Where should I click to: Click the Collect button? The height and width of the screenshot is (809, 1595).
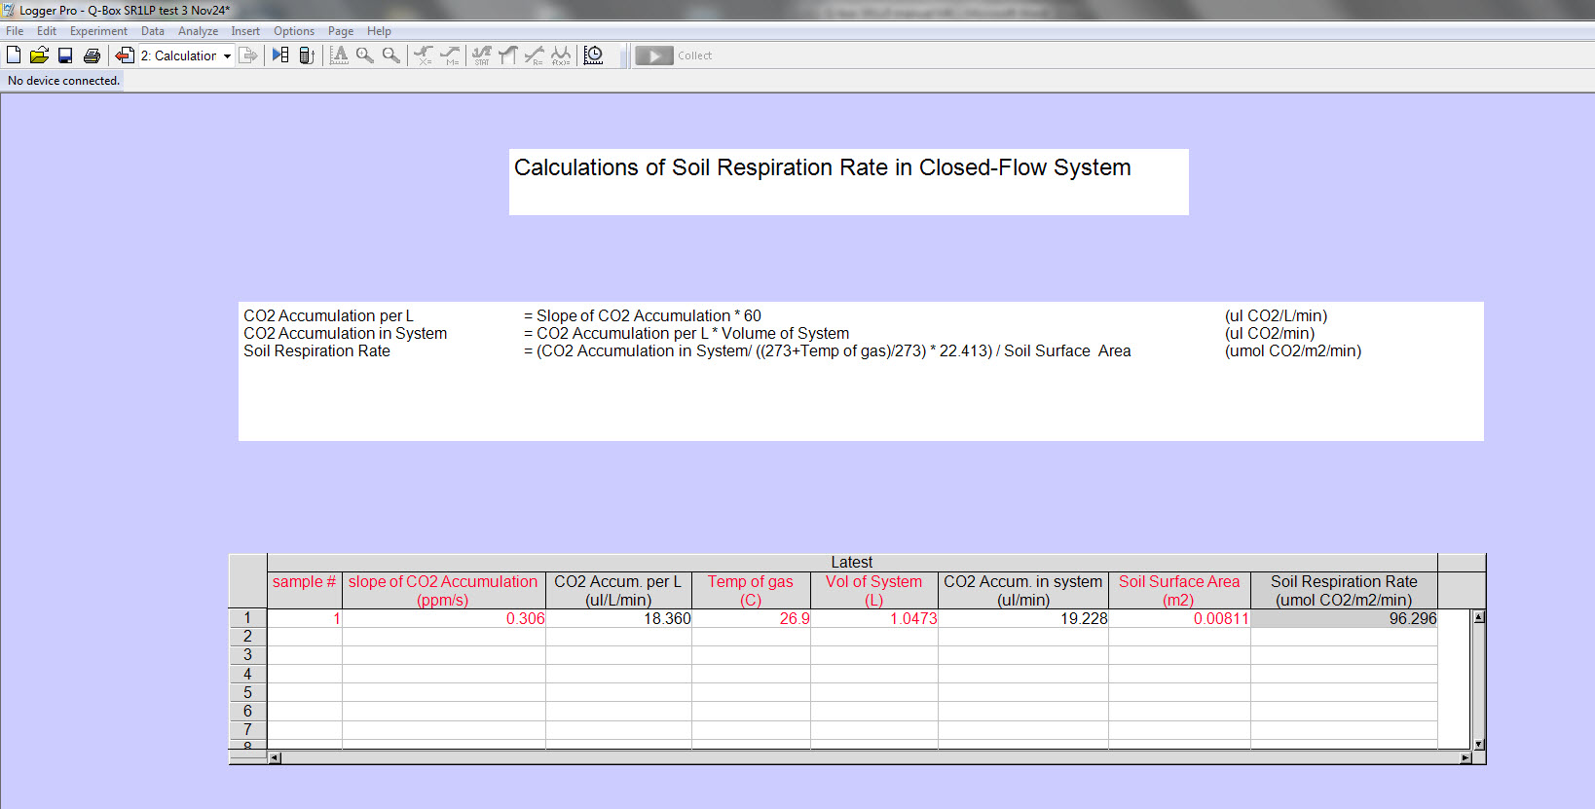tap(674, 55)
